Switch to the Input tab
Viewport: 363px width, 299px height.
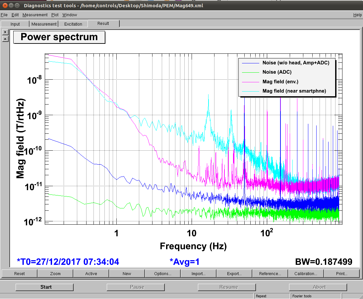coord(15,24)
